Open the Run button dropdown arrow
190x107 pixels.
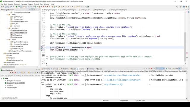(37, 7)
